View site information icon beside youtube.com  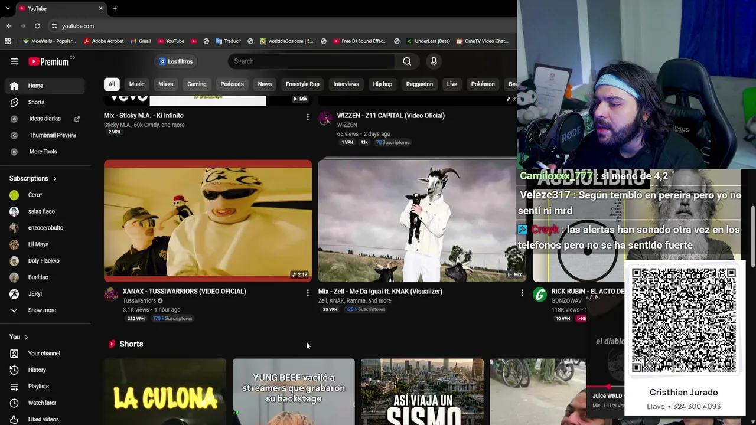[x=54, y=26]
